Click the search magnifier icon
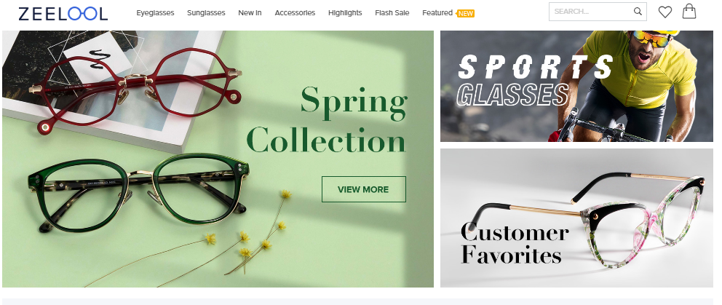Screen dimensions: 722x305 pyautogui.click(x=638, y=12)
